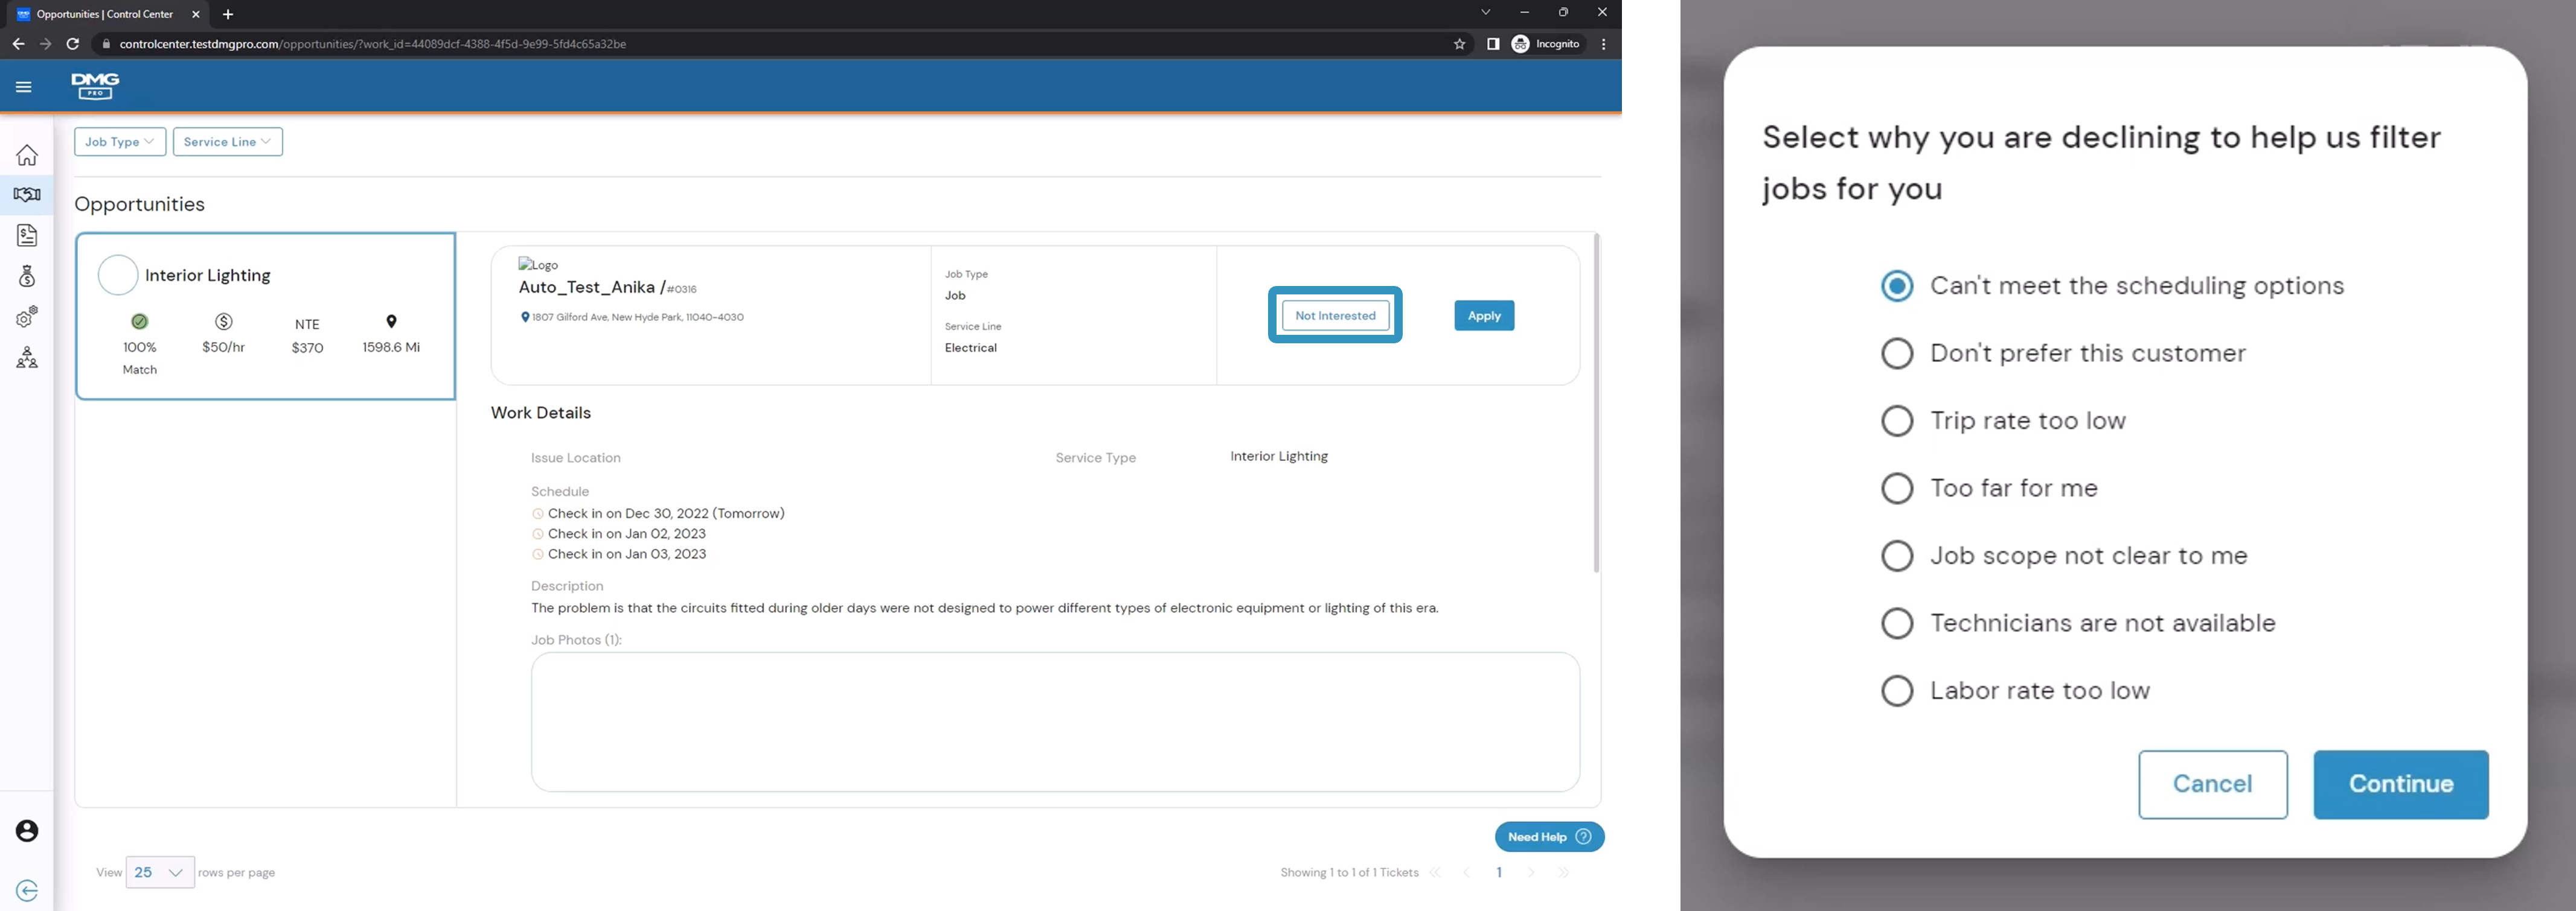Go to the next page arrow

point(1531,872)
